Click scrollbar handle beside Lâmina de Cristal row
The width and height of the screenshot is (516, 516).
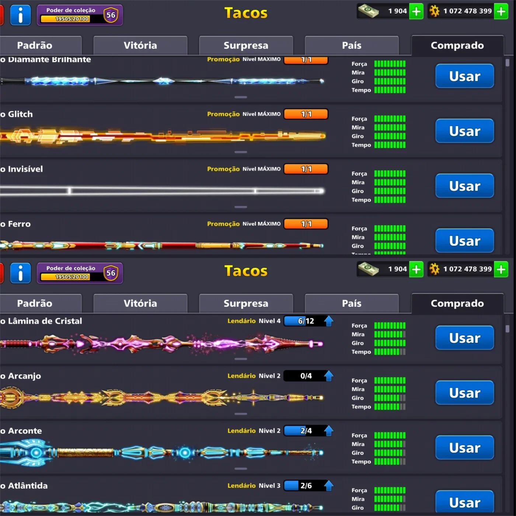508,328
